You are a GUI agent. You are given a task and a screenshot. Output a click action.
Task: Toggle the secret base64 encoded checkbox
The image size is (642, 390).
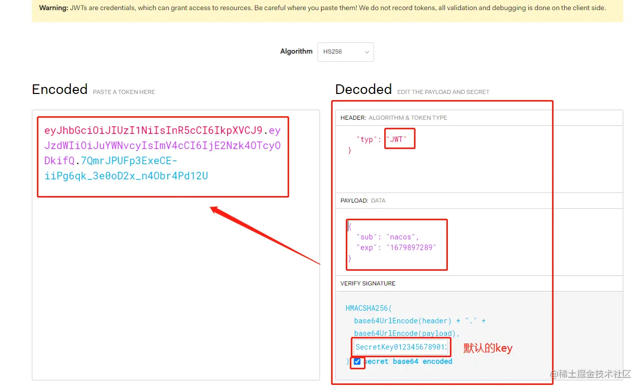click(357, 362)
